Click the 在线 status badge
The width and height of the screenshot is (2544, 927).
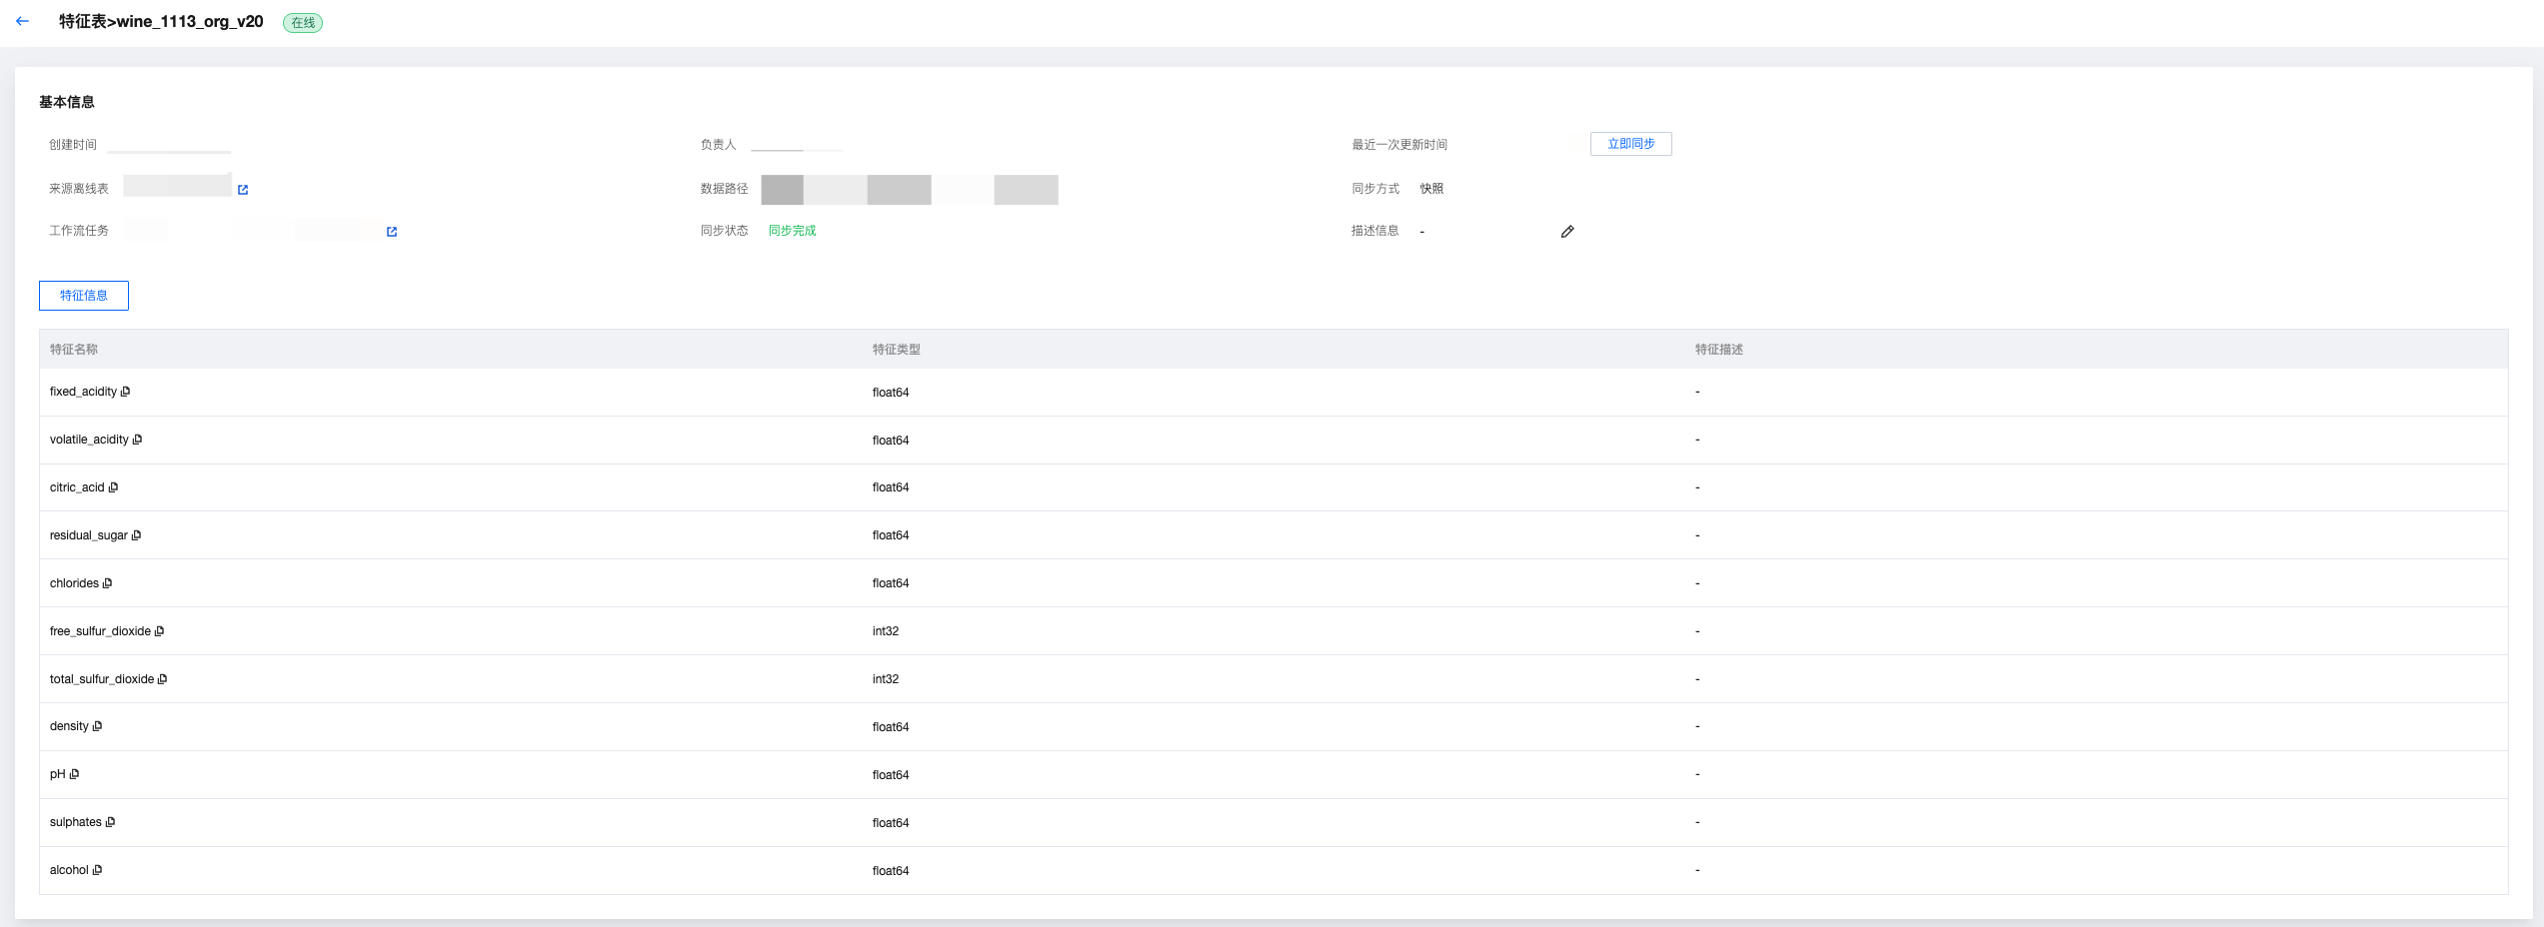pos(303,23)
